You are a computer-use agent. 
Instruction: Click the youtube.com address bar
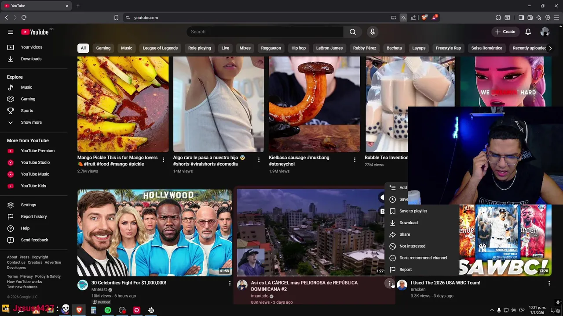pos(257,18)
